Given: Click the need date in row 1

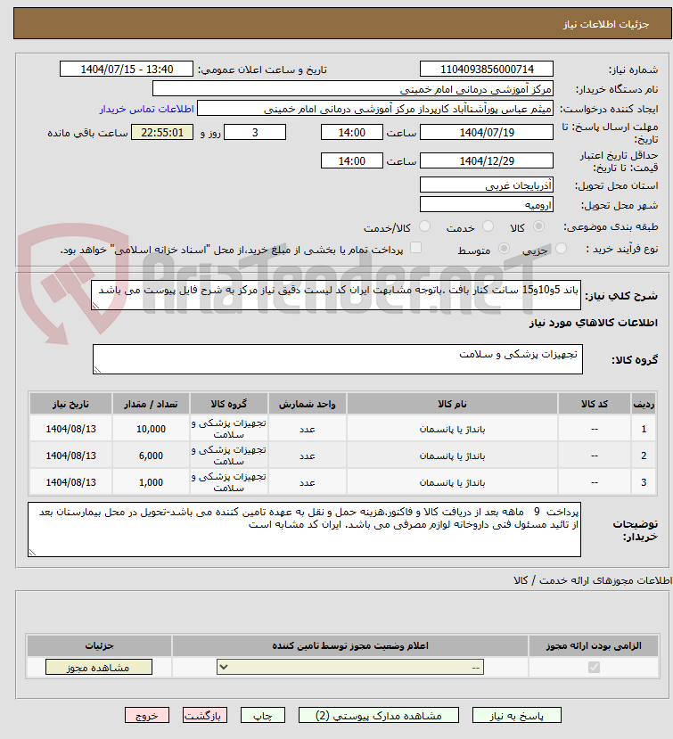Looking at the screenshot, I should click(x=70, y=429).
